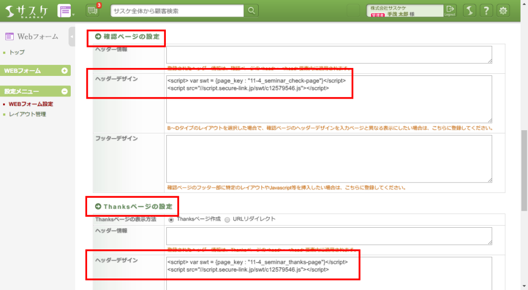528x290 pixels.
Task: Open the notification messages icon
Action: [92, 11]
